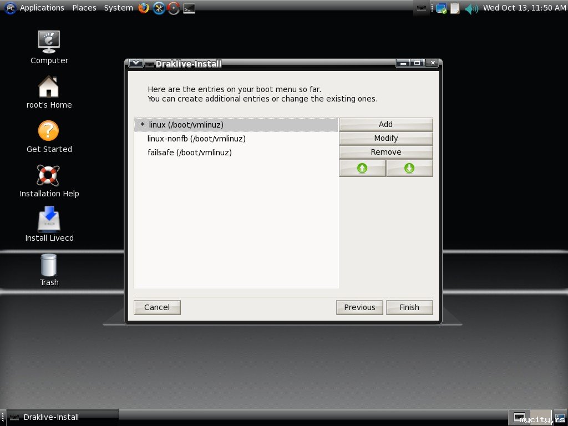The width and height of the screenshot is (568, 426).
Task: Click the Add boot entry button
Action: point(386,124)
